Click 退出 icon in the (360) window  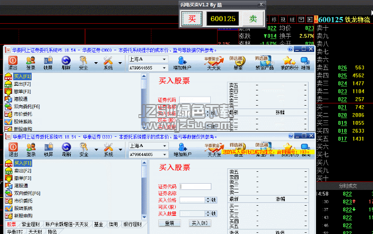pyautogui.click(x=13, y=63)
